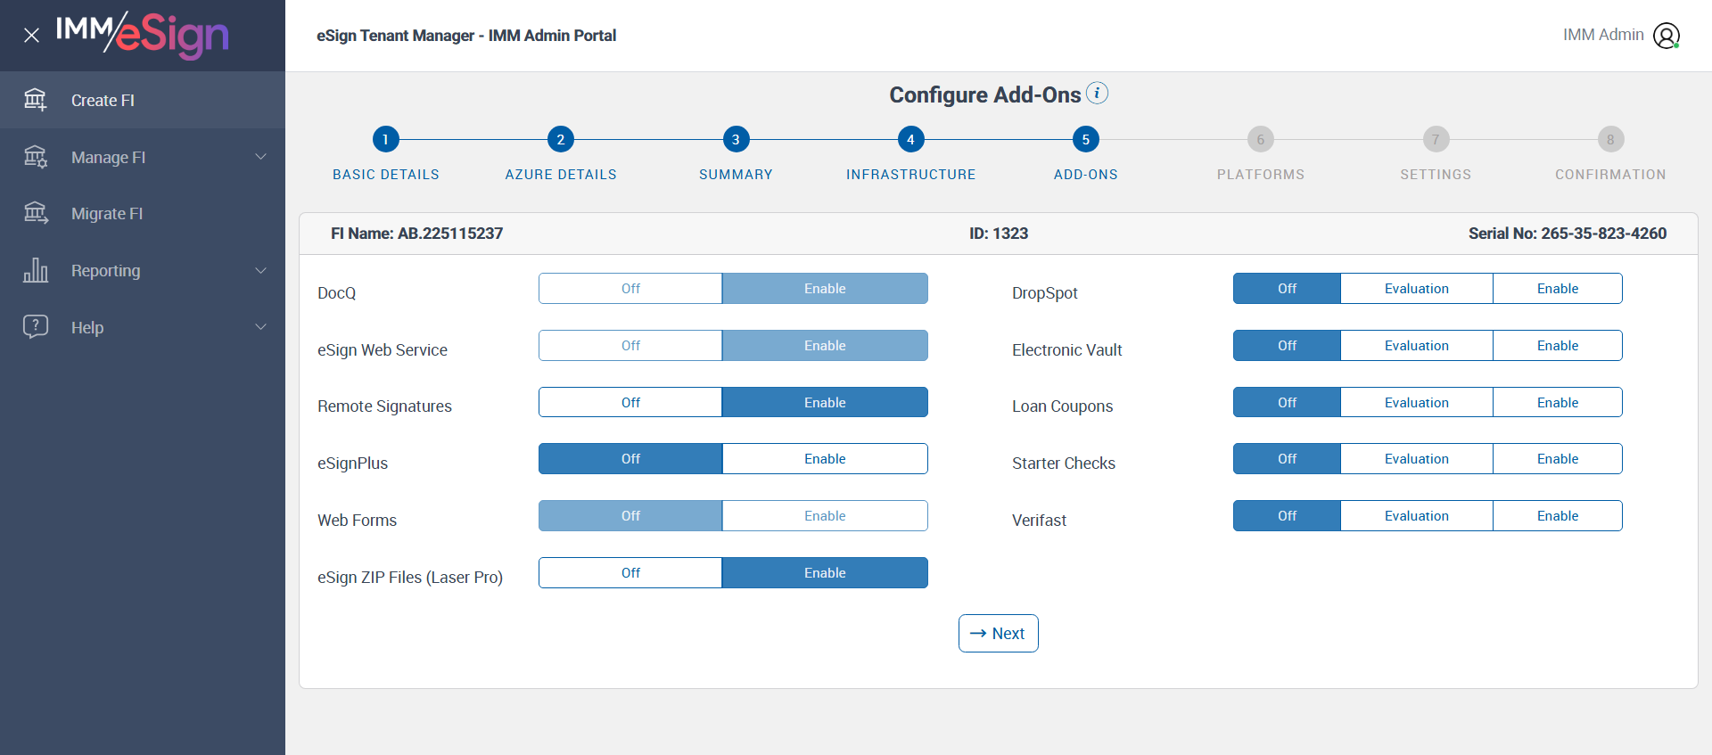This screenshot has height=755, width=1712.
Task: Go to step 2 Azure Details
Action: [x=561, y=139]
